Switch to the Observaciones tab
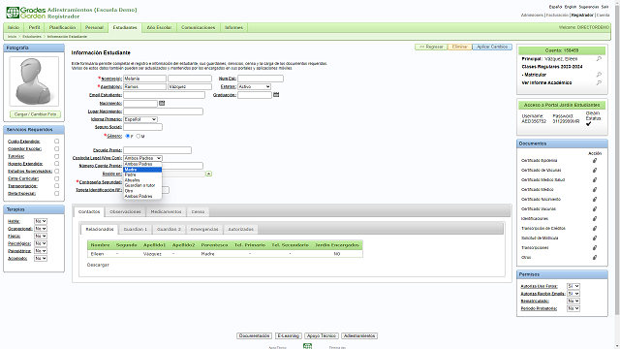Image resolution: width=620 pixels, height=349 pixels. coord(125,211)
